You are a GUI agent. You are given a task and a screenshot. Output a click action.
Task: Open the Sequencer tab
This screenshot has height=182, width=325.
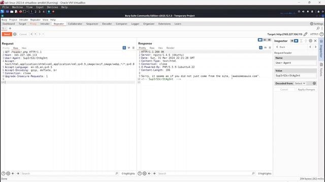coord(92,24)
